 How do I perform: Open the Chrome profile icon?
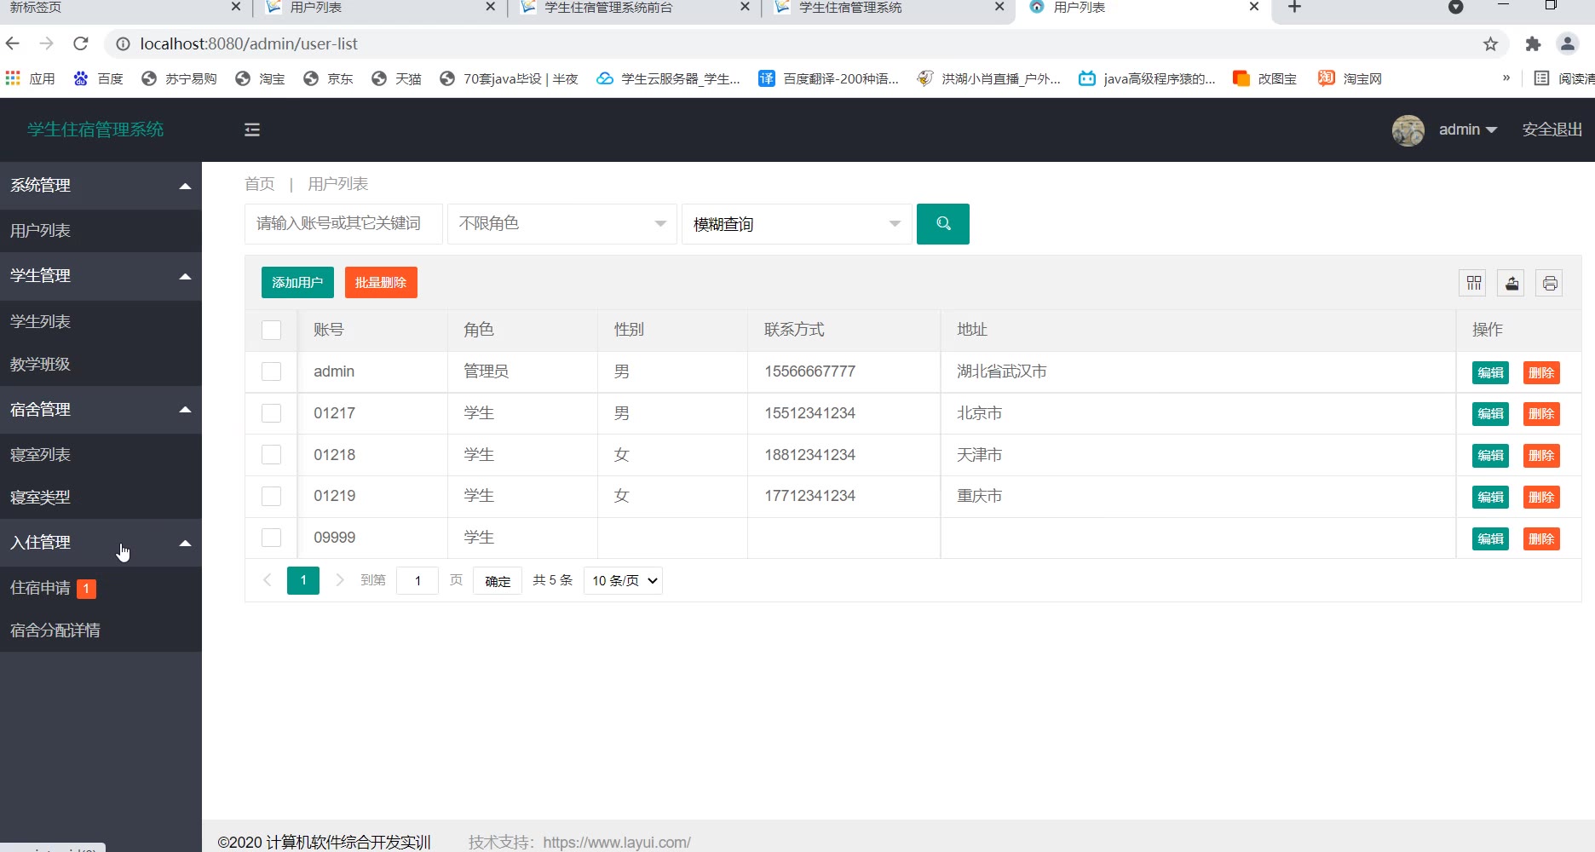(x=1568, y=43)
